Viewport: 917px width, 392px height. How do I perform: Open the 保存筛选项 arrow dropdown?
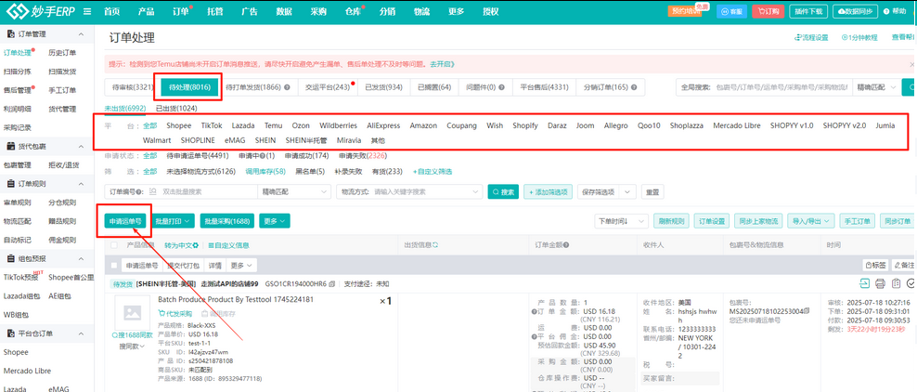coord(628,191)
